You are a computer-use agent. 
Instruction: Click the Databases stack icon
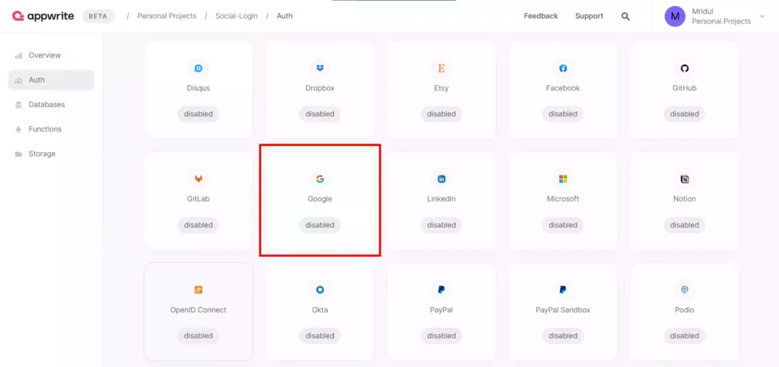click(x=18, y=105)
